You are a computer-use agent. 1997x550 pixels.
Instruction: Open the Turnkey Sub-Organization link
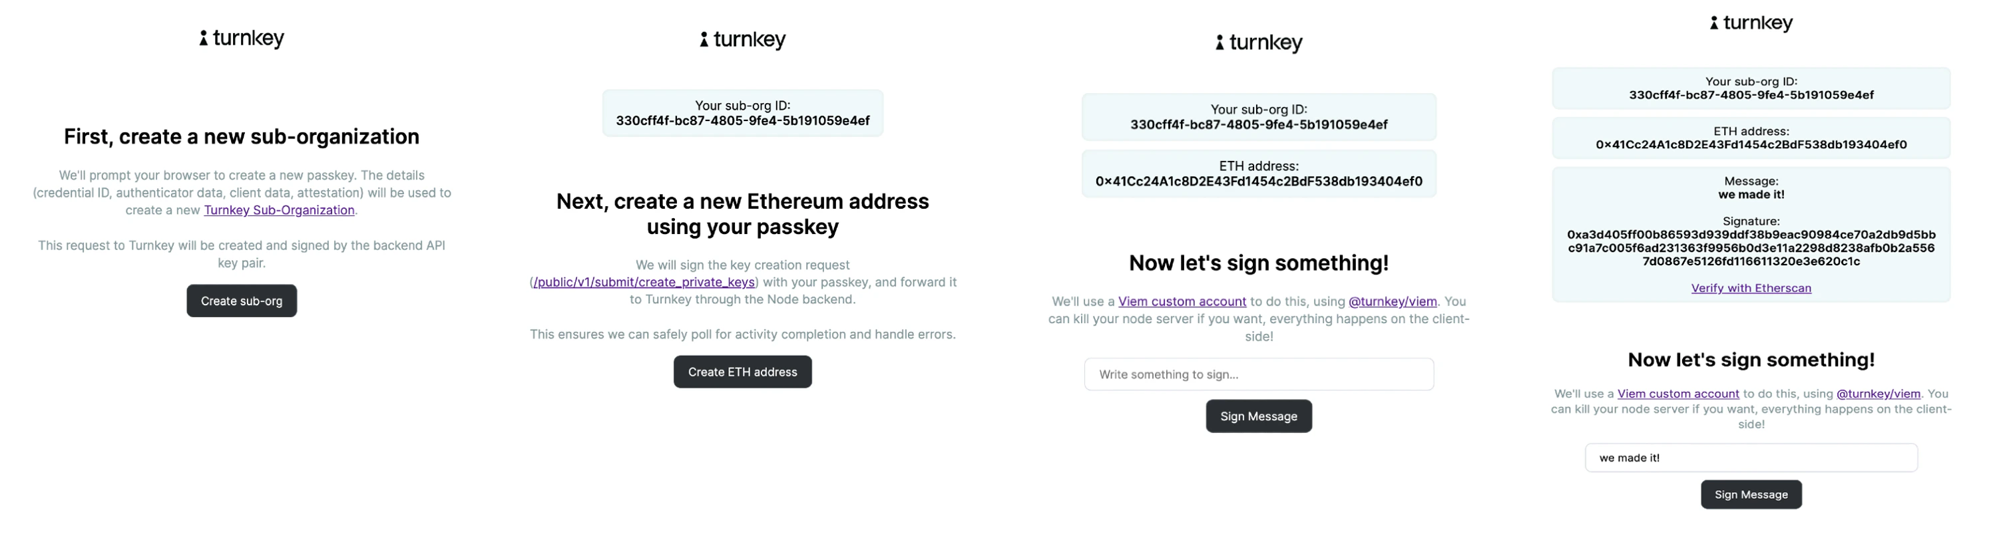(x=278, y=209)
